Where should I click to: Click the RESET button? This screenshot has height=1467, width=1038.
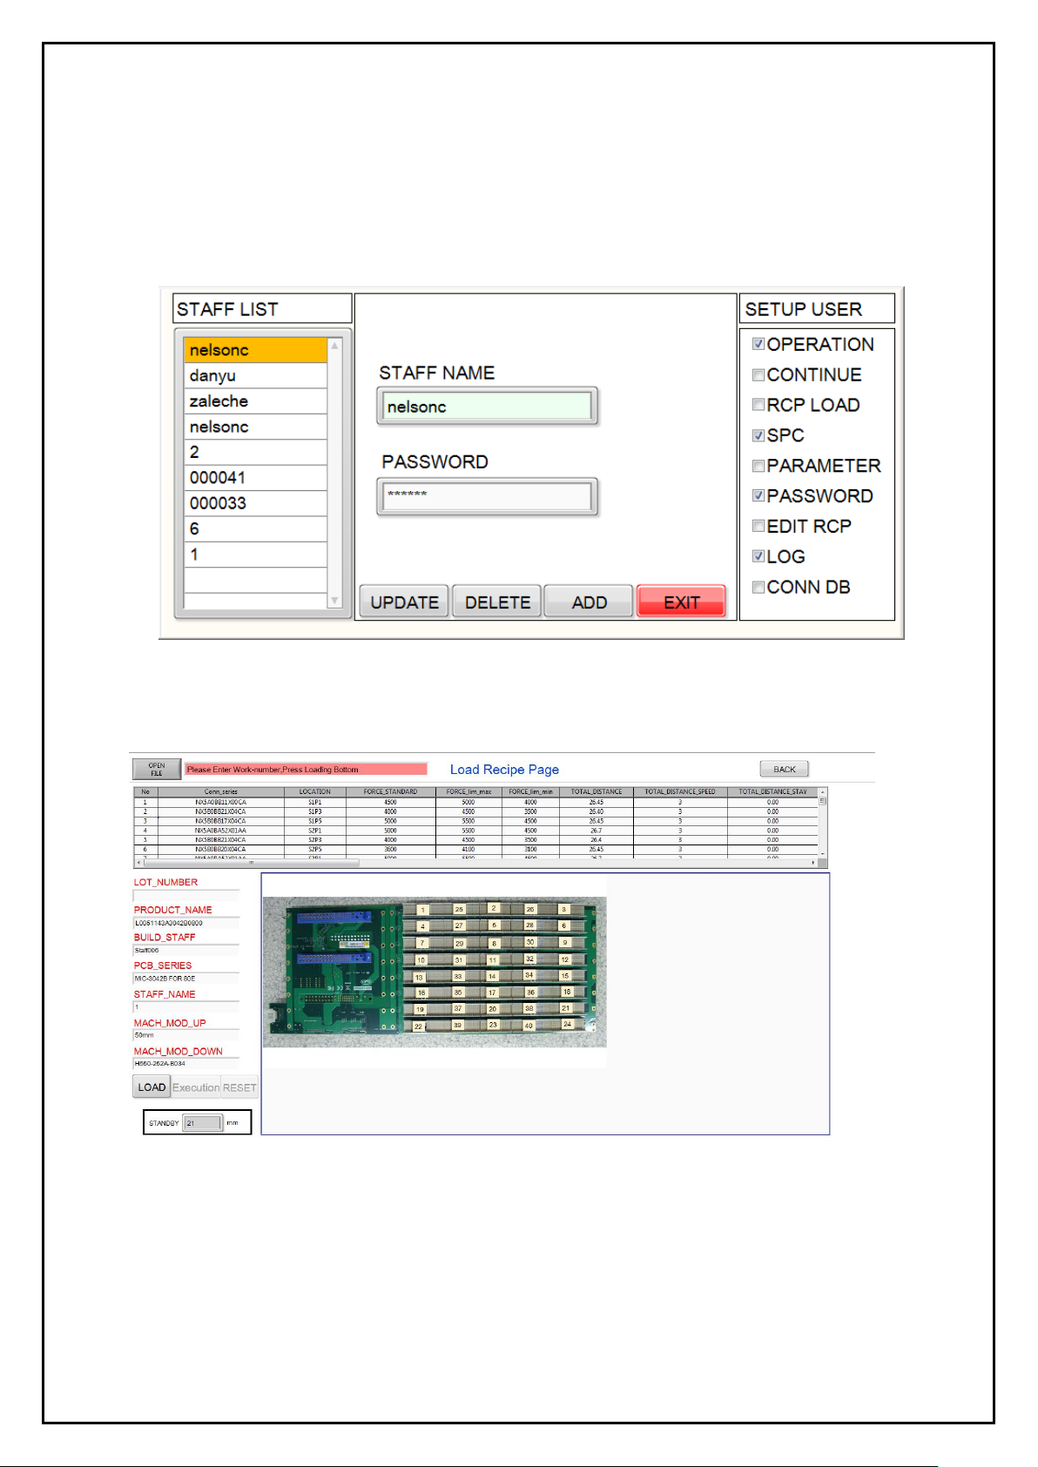[x=239, y=1087]
